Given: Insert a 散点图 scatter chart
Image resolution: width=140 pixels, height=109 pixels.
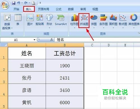Looking at the screenshot, I should 123,21.
